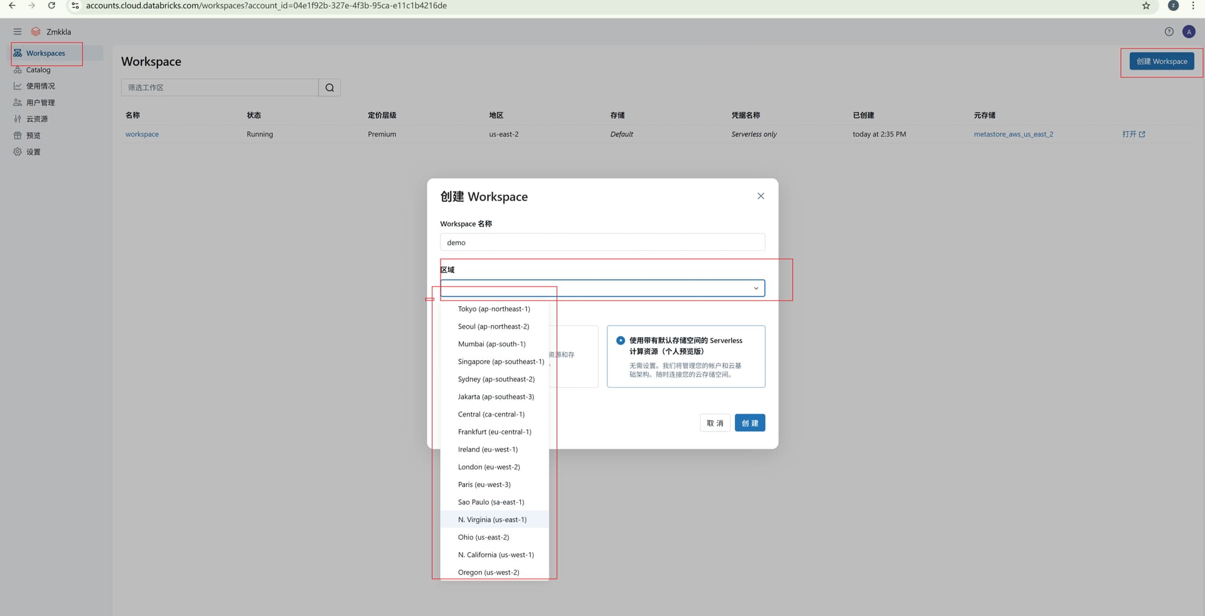Click the Running status cell
The height and width of the screenshot is (616, 1205).
tap(260, 134)
